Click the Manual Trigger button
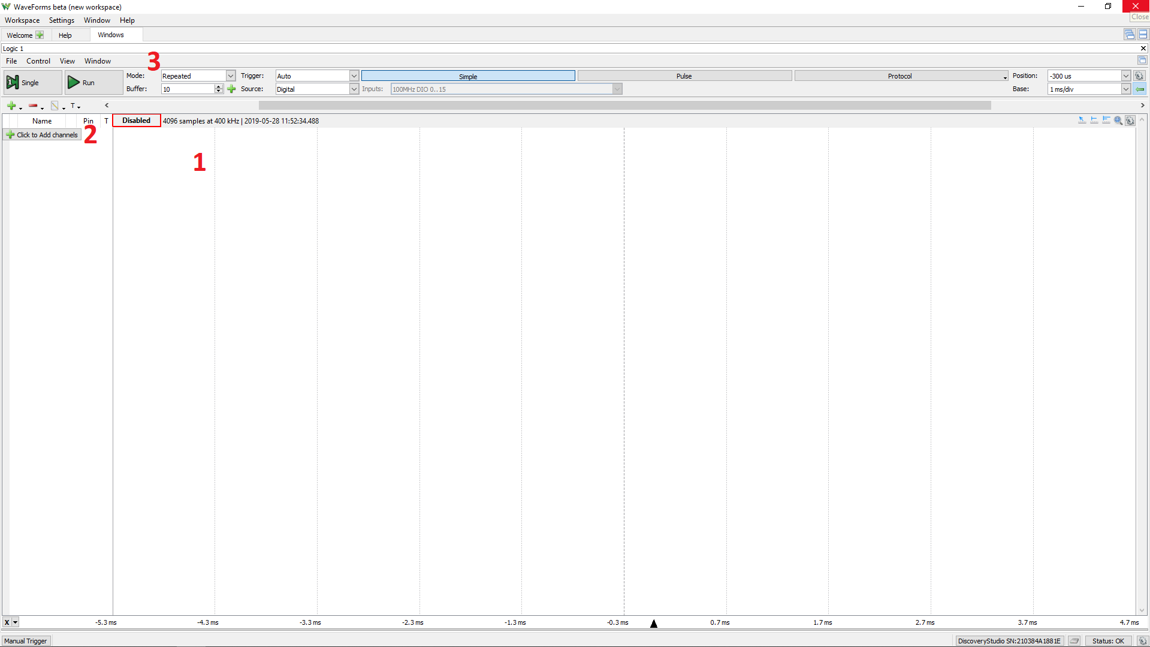This screenshot has height=647, width=1150. (x=26, y=640)
